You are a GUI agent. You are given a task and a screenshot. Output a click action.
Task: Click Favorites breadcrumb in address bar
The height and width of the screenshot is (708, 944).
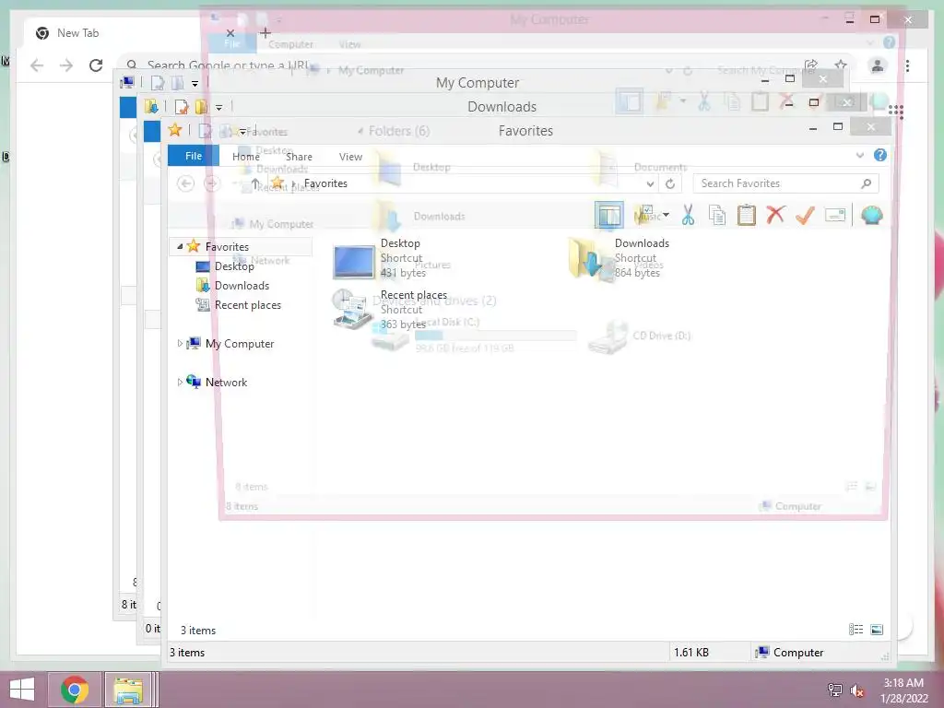pos(325,183)
